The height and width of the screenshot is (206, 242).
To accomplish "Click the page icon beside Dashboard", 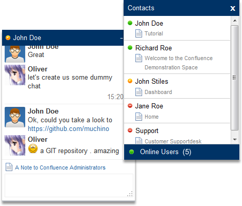I will tap(139, 92).
